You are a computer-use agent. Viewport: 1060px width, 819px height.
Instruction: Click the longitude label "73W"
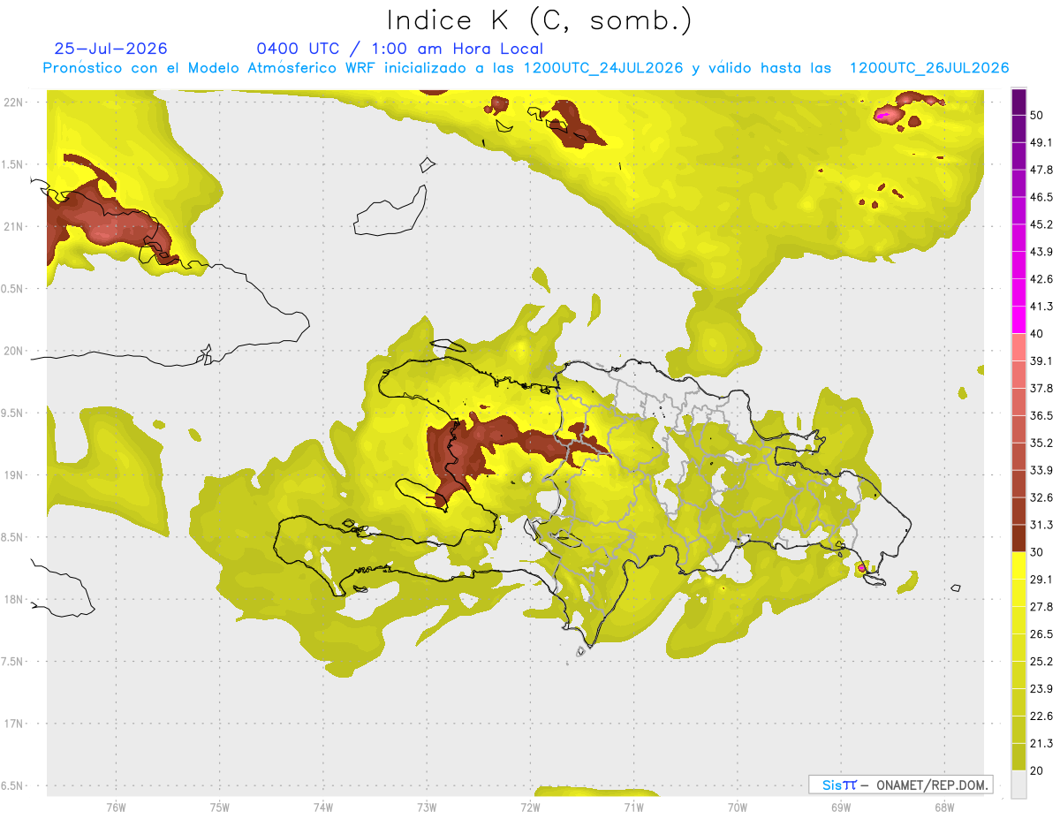(x=427, y=808)
